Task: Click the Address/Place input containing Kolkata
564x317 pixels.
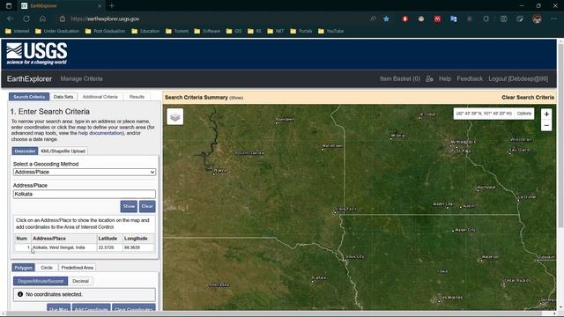Action: (x=85, y=194)
